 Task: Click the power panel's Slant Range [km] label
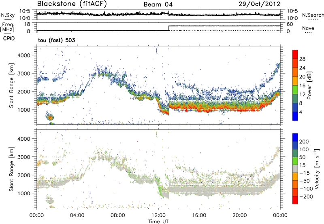coord(11,85)
